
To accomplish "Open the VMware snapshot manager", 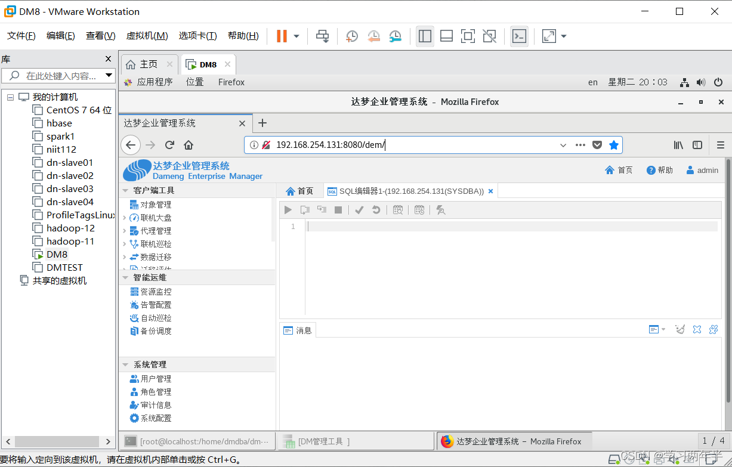I will [x=396, y=36].
